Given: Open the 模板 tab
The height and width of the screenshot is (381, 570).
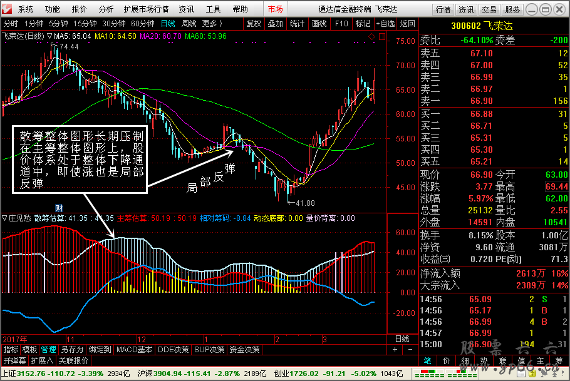Looking at the screenshot, I should pyautogui.click(x=29, y=349).
